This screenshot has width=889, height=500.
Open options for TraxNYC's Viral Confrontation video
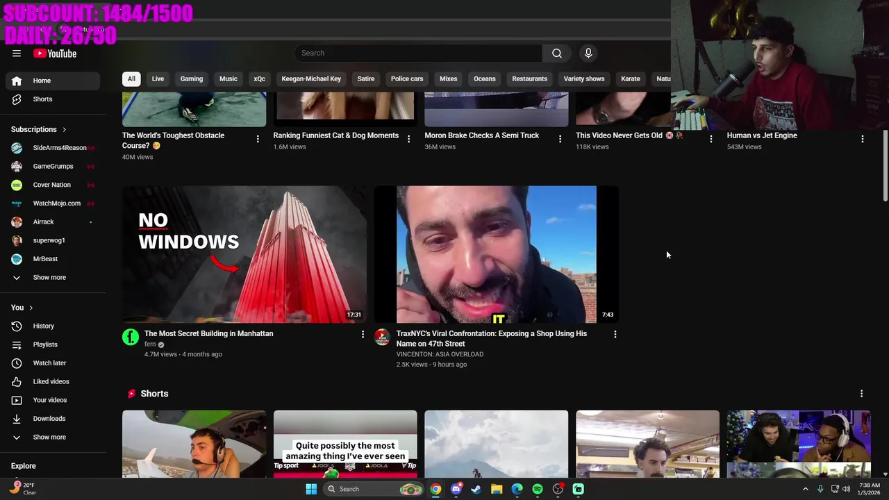click(x=615, y=334)
